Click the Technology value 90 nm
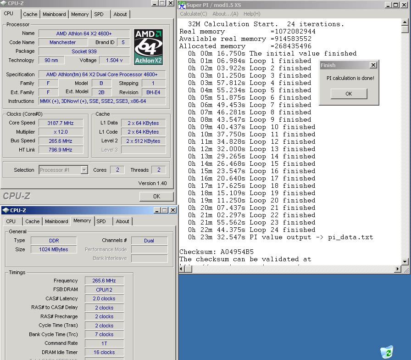The height and width of the screenshot is (360, 411). (51, 60)
